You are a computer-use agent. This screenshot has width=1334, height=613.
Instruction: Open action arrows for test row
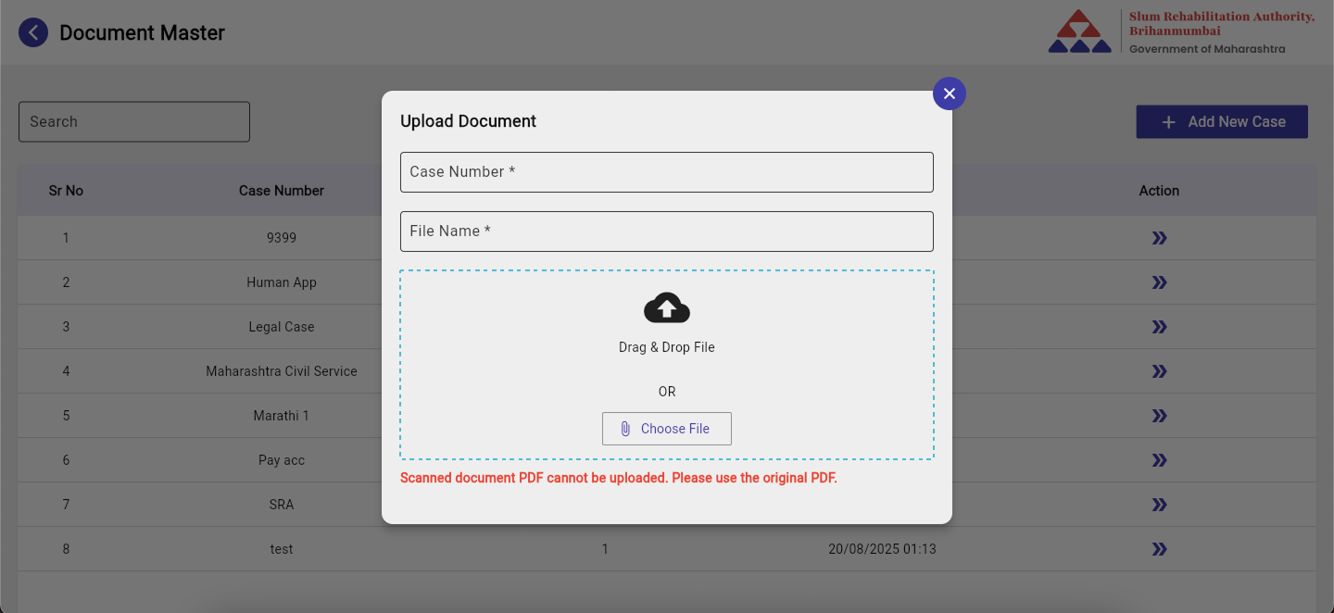(x=1159, y=549)
